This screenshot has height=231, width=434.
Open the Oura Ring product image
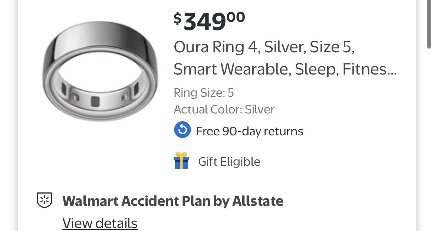coord(100,70)
